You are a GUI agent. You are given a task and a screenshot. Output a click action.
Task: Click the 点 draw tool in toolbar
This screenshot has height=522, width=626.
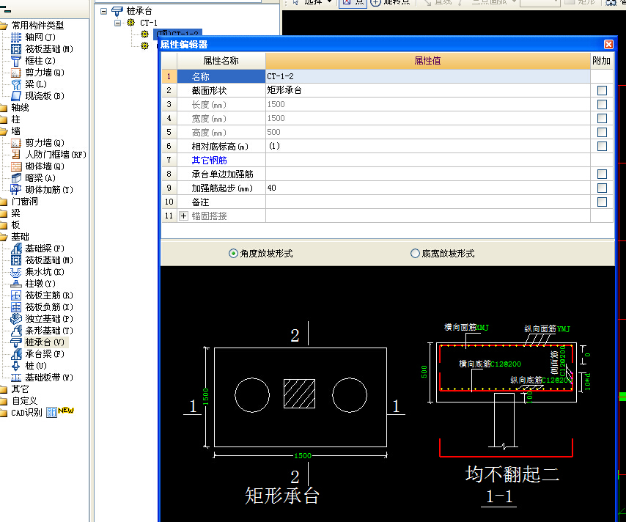click(353, 2)
